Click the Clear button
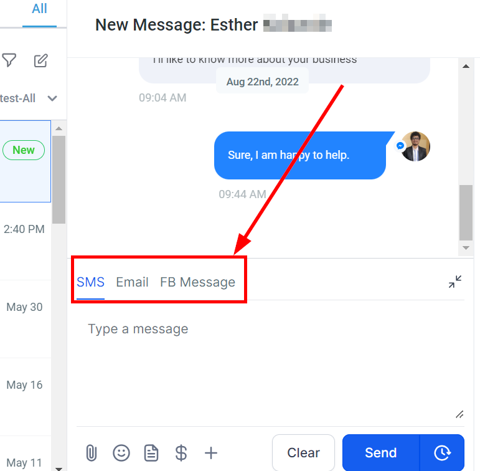480x471 pixels. [x=303, y=452]
